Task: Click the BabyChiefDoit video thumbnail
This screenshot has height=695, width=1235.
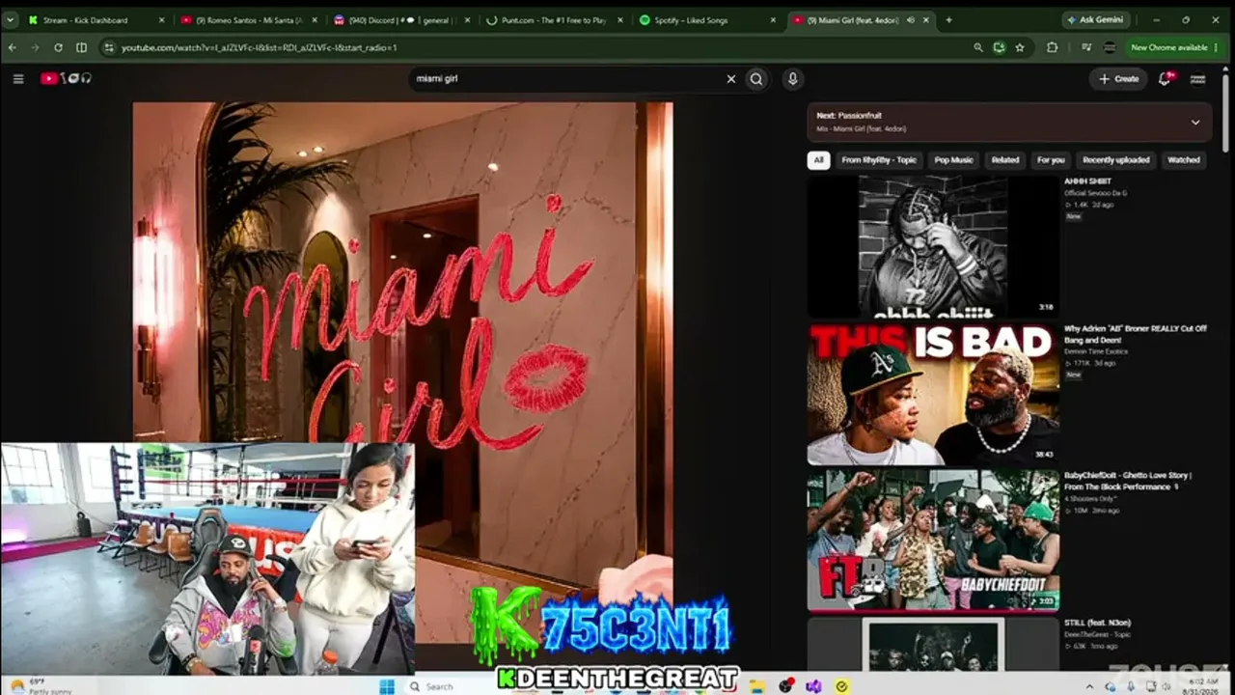Action: point(933,542)
